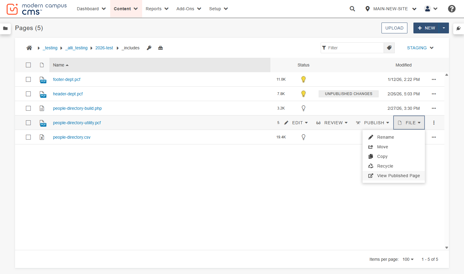The height and width of the screenshot is (274, 464).
Task: Choose Recycle from the File menu
Action: point(394,166)
